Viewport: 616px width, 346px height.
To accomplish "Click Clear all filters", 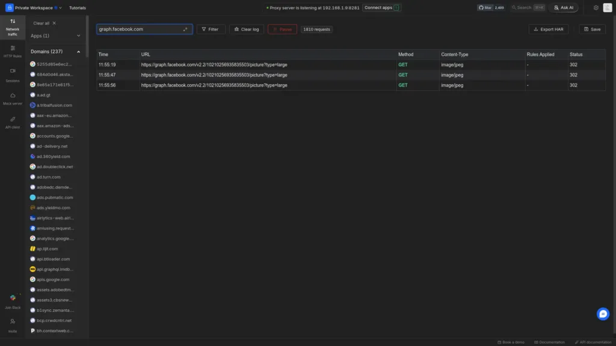I will pyautogui.click(x=45, y=23).
